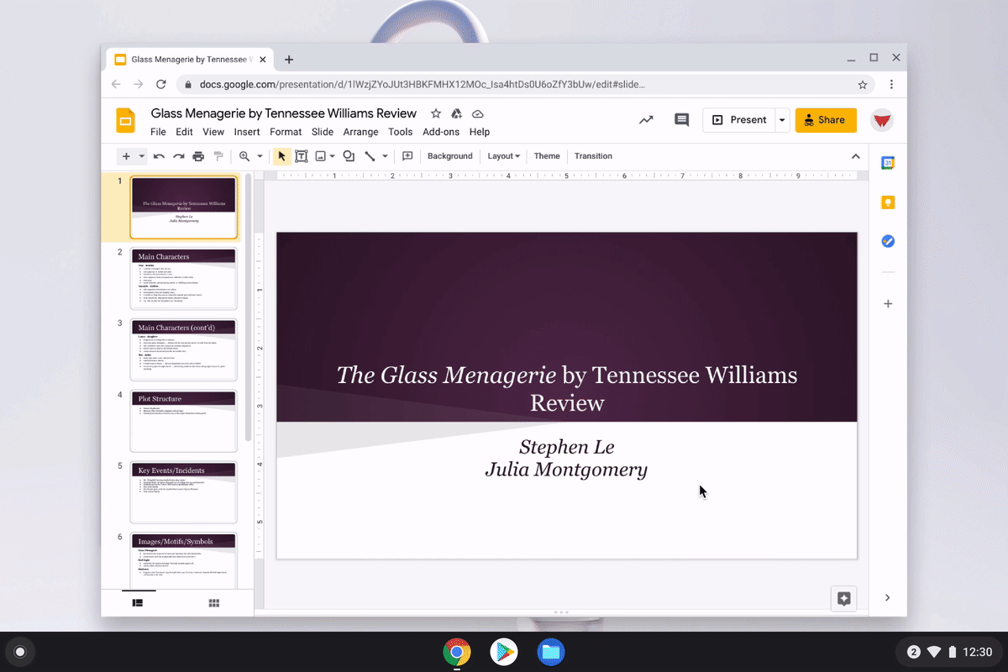Open the Arrange menu
1008x672 pixels.
click(x=362, y=132)
